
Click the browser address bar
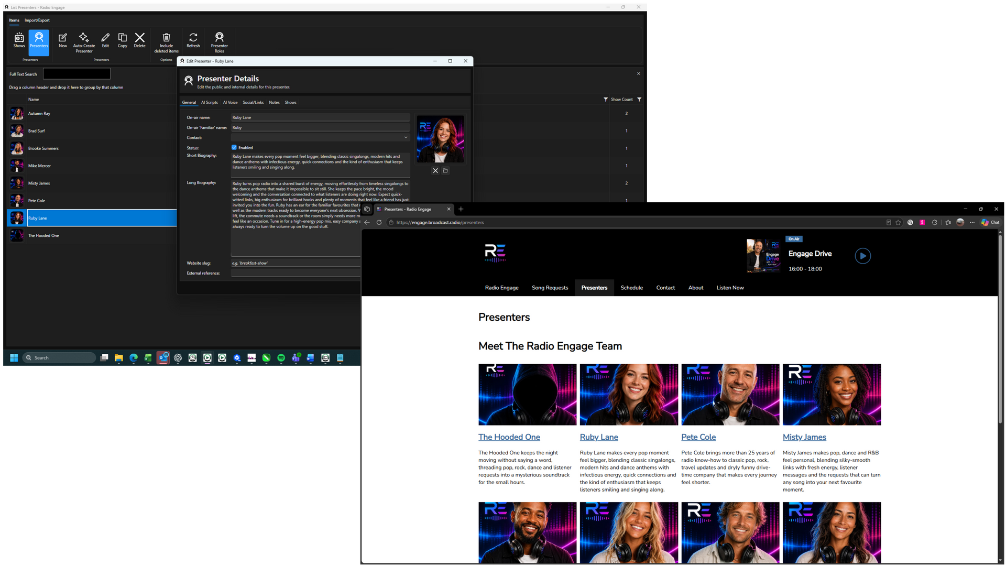point(634,223)
